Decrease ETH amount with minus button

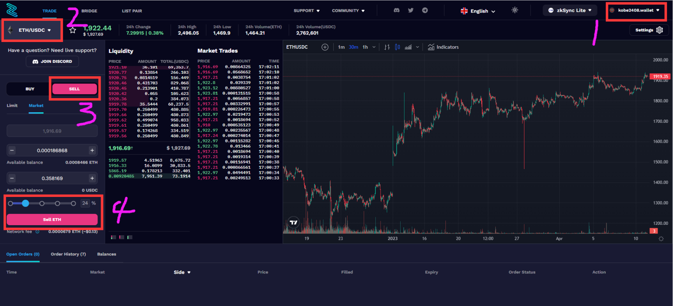[12, 150]
